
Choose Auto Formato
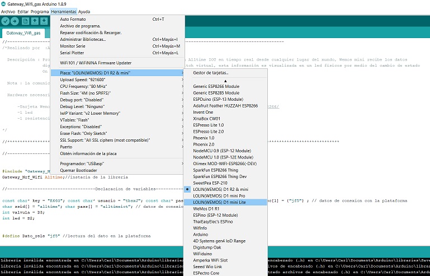tap(117, 19)
